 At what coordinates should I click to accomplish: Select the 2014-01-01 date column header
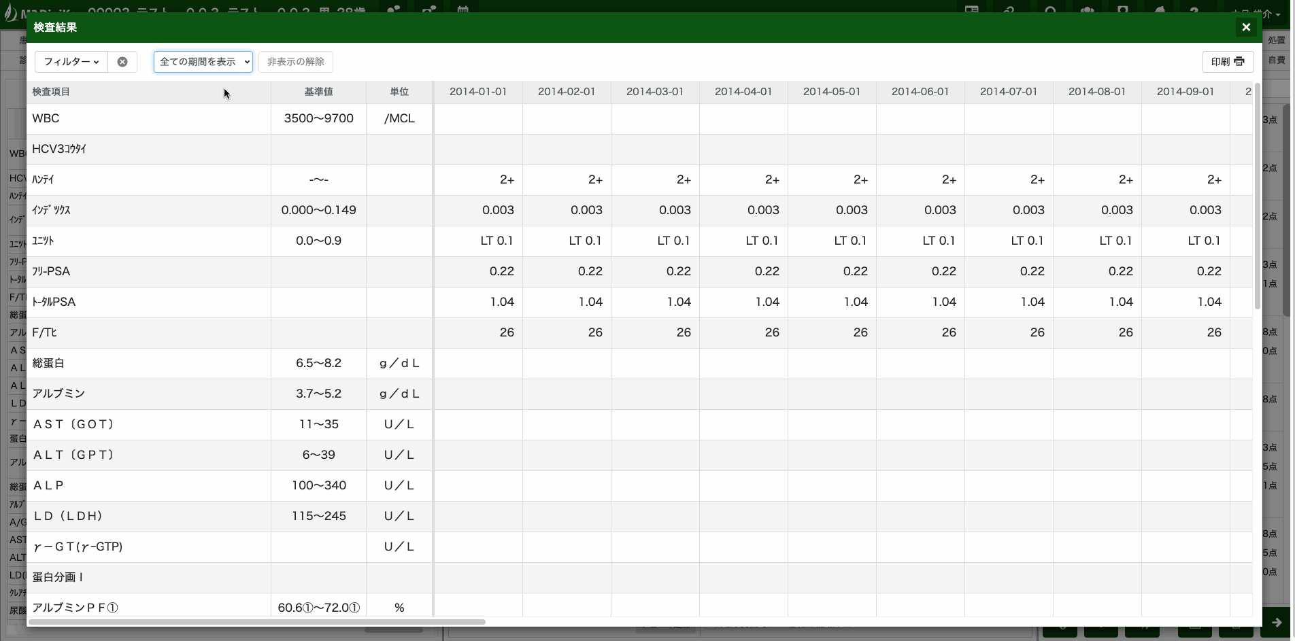(x=478, y=92)
